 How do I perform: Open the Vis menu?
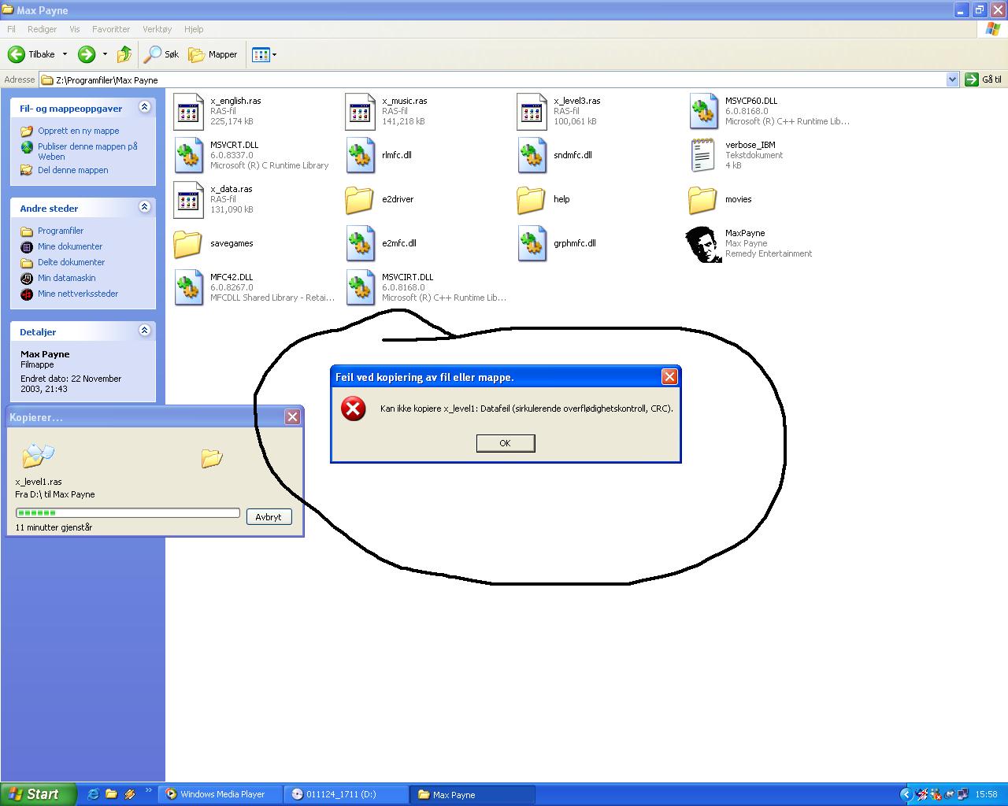click(75, 29)
